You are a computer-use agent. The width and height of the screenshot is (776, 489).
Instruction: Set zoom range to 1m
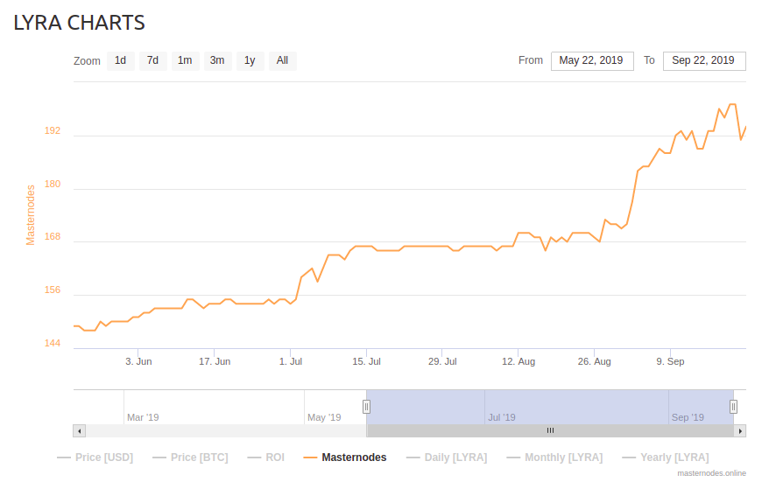[185, 61]
